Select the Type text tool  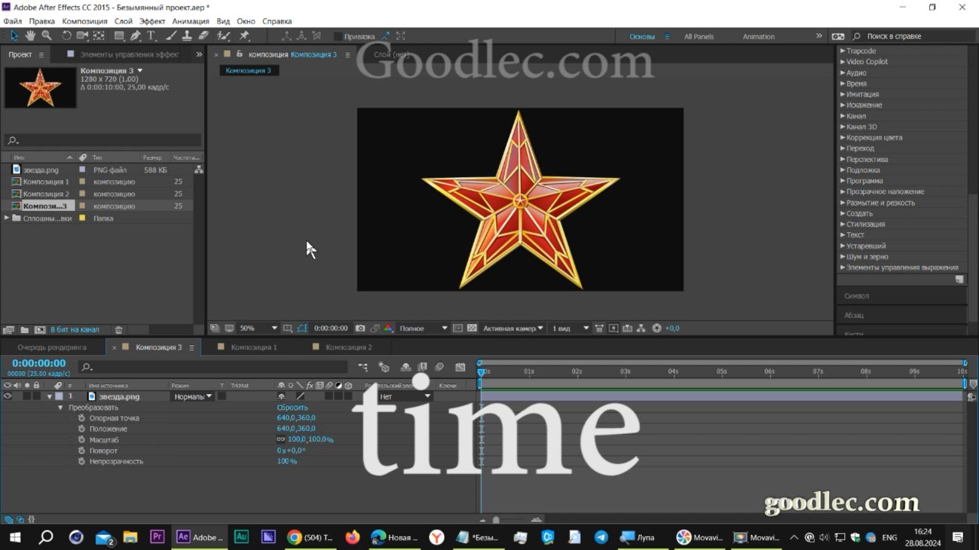[x=151, y=36]
